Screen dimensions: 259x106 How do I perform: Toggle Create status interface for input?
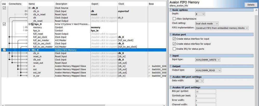(x=174, y=39)
